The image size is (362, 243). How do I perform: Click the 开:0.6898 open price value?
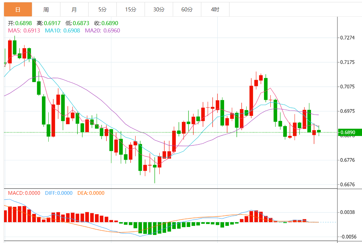[20, 23]
